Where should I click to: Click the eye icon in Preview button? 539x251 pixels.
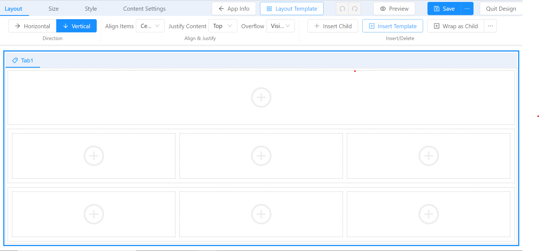tap(383, 9)
